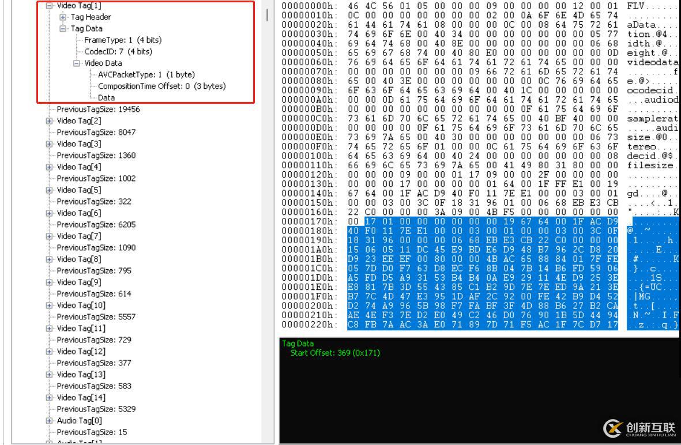
Task: Select the Tag Data label
Action: [87, 29]
